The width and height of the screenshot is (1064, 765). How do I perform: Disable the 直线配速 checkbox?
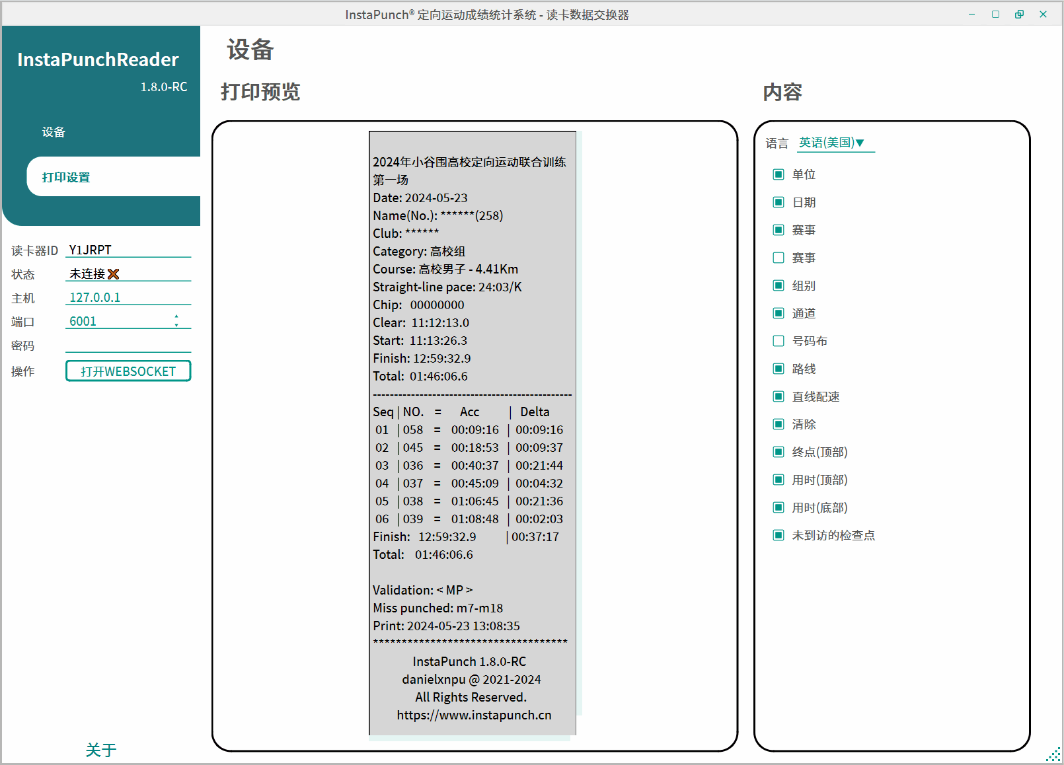[x=779, y=396]
